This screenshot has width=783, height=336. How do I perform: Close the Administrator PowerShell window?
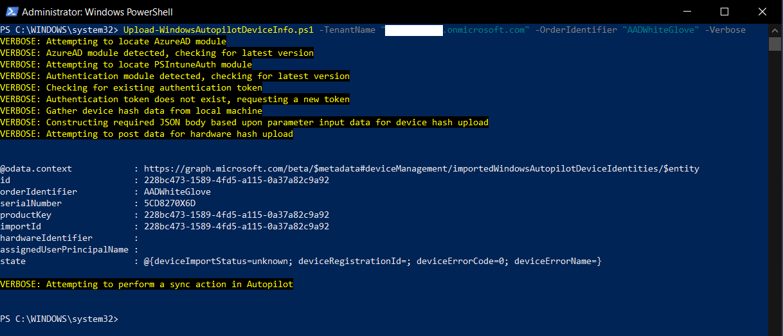(762, 12)
